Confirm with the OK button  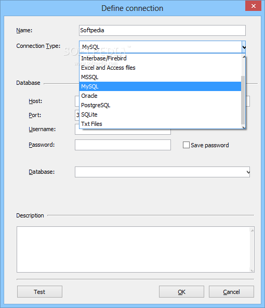click(181, 292)
